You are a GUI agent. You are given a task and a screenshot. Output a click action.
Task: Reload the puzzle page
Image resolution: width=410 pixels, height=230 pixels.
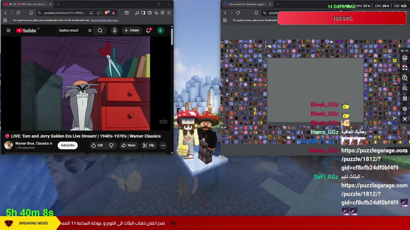point(238,13)
